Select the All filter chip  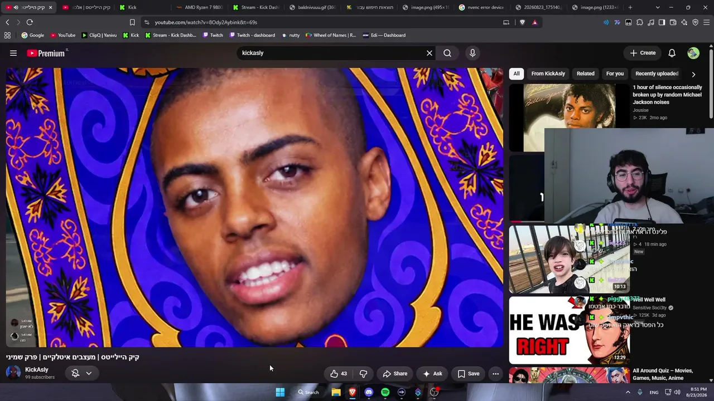[517, 74]
